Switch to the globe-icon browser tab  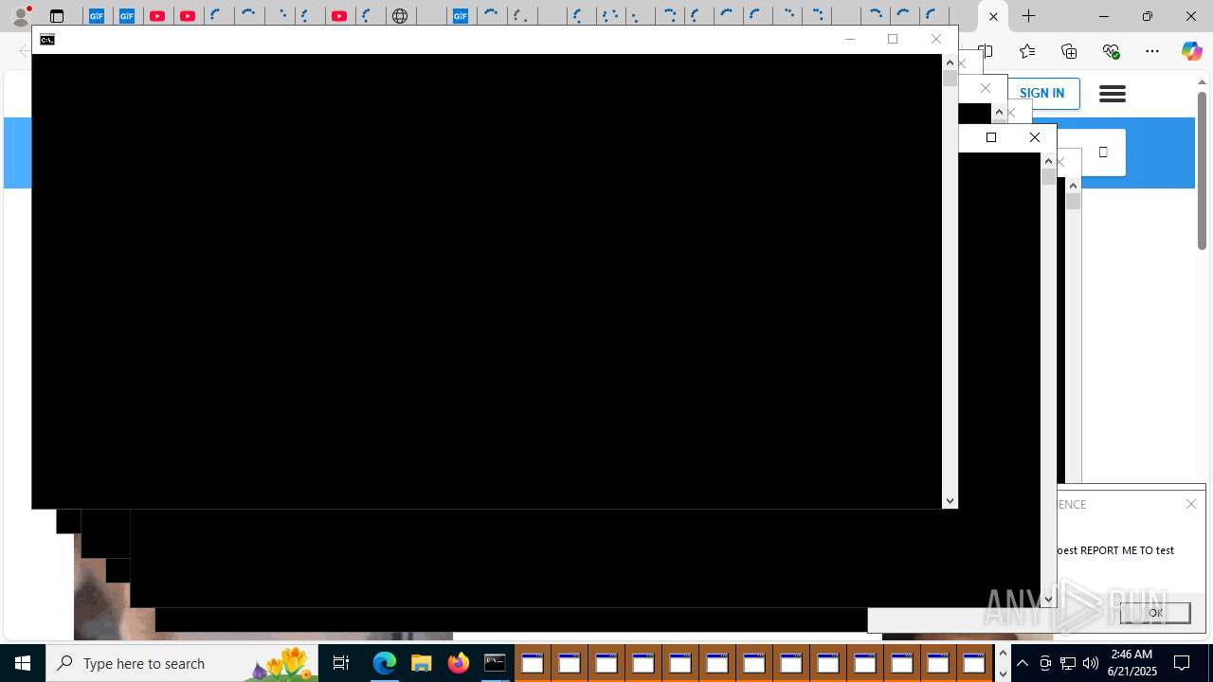[x=401, y=16]
